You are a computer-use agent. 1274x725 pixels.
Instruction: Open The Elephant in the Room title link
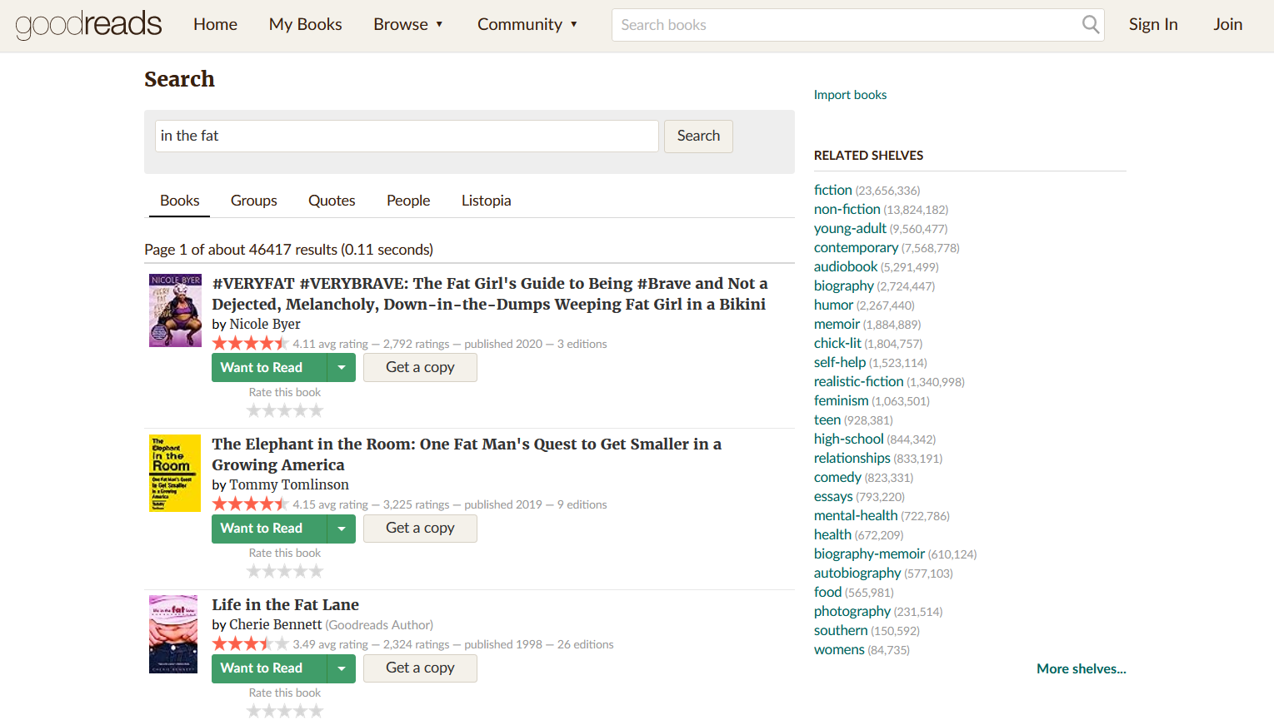click(x=467, y=454)
